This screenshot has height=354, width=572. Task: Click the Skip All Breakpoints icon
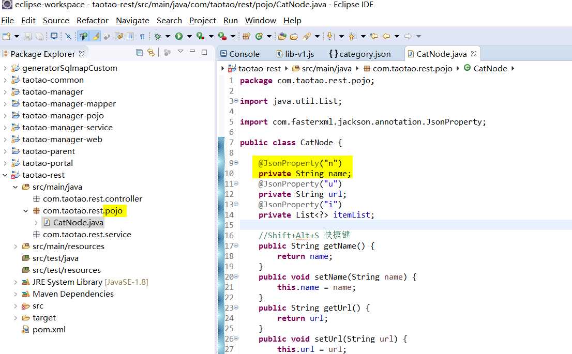click(x=69, y=36)
